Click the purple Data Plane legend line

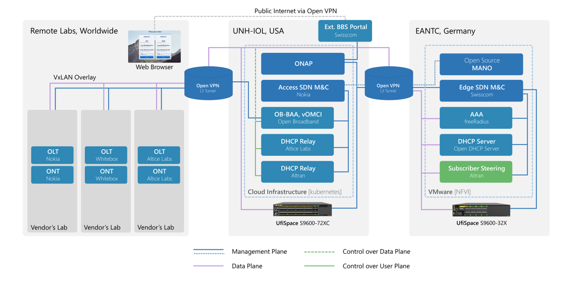pos(209,266)
